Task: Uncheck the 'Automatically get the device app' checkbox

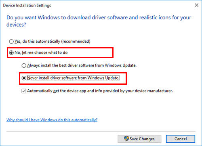Action: click(24, 91)
